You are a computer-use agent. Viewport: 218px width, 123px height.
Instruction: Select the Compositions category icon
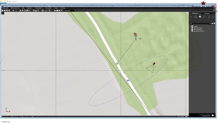(196, 17)
